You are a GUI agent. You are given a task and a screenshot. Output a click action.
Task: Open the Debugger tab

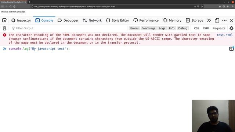coord(68,21)
